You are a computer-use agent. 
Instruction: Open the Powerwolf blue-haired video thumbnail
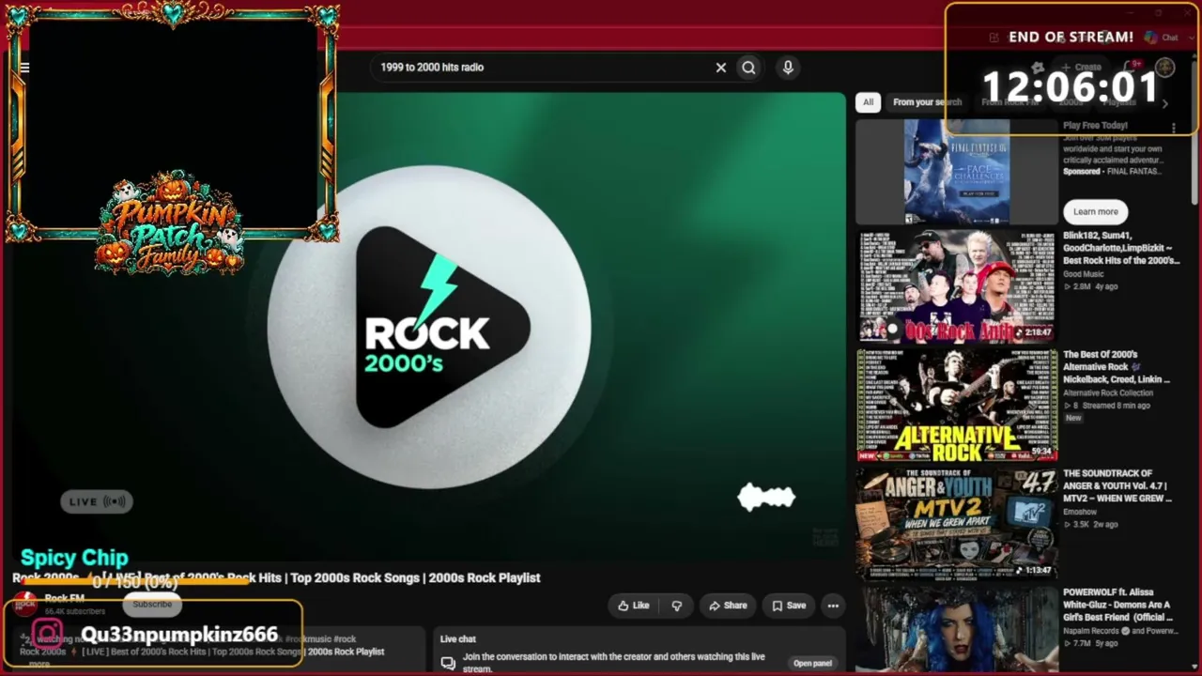click(x=957, y=629)
